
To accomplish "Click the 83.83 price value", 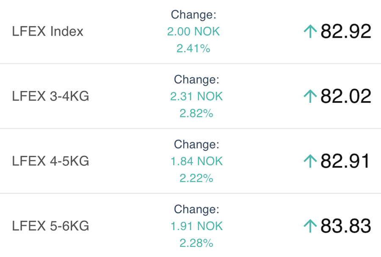I will pyautogui.click(x=345, y=226).
